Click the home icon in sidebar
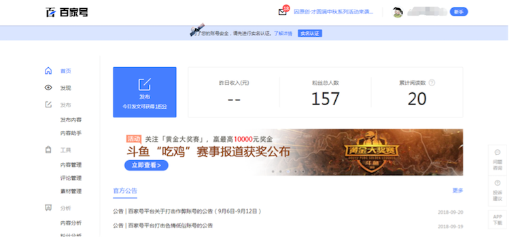 click(48, 71)
